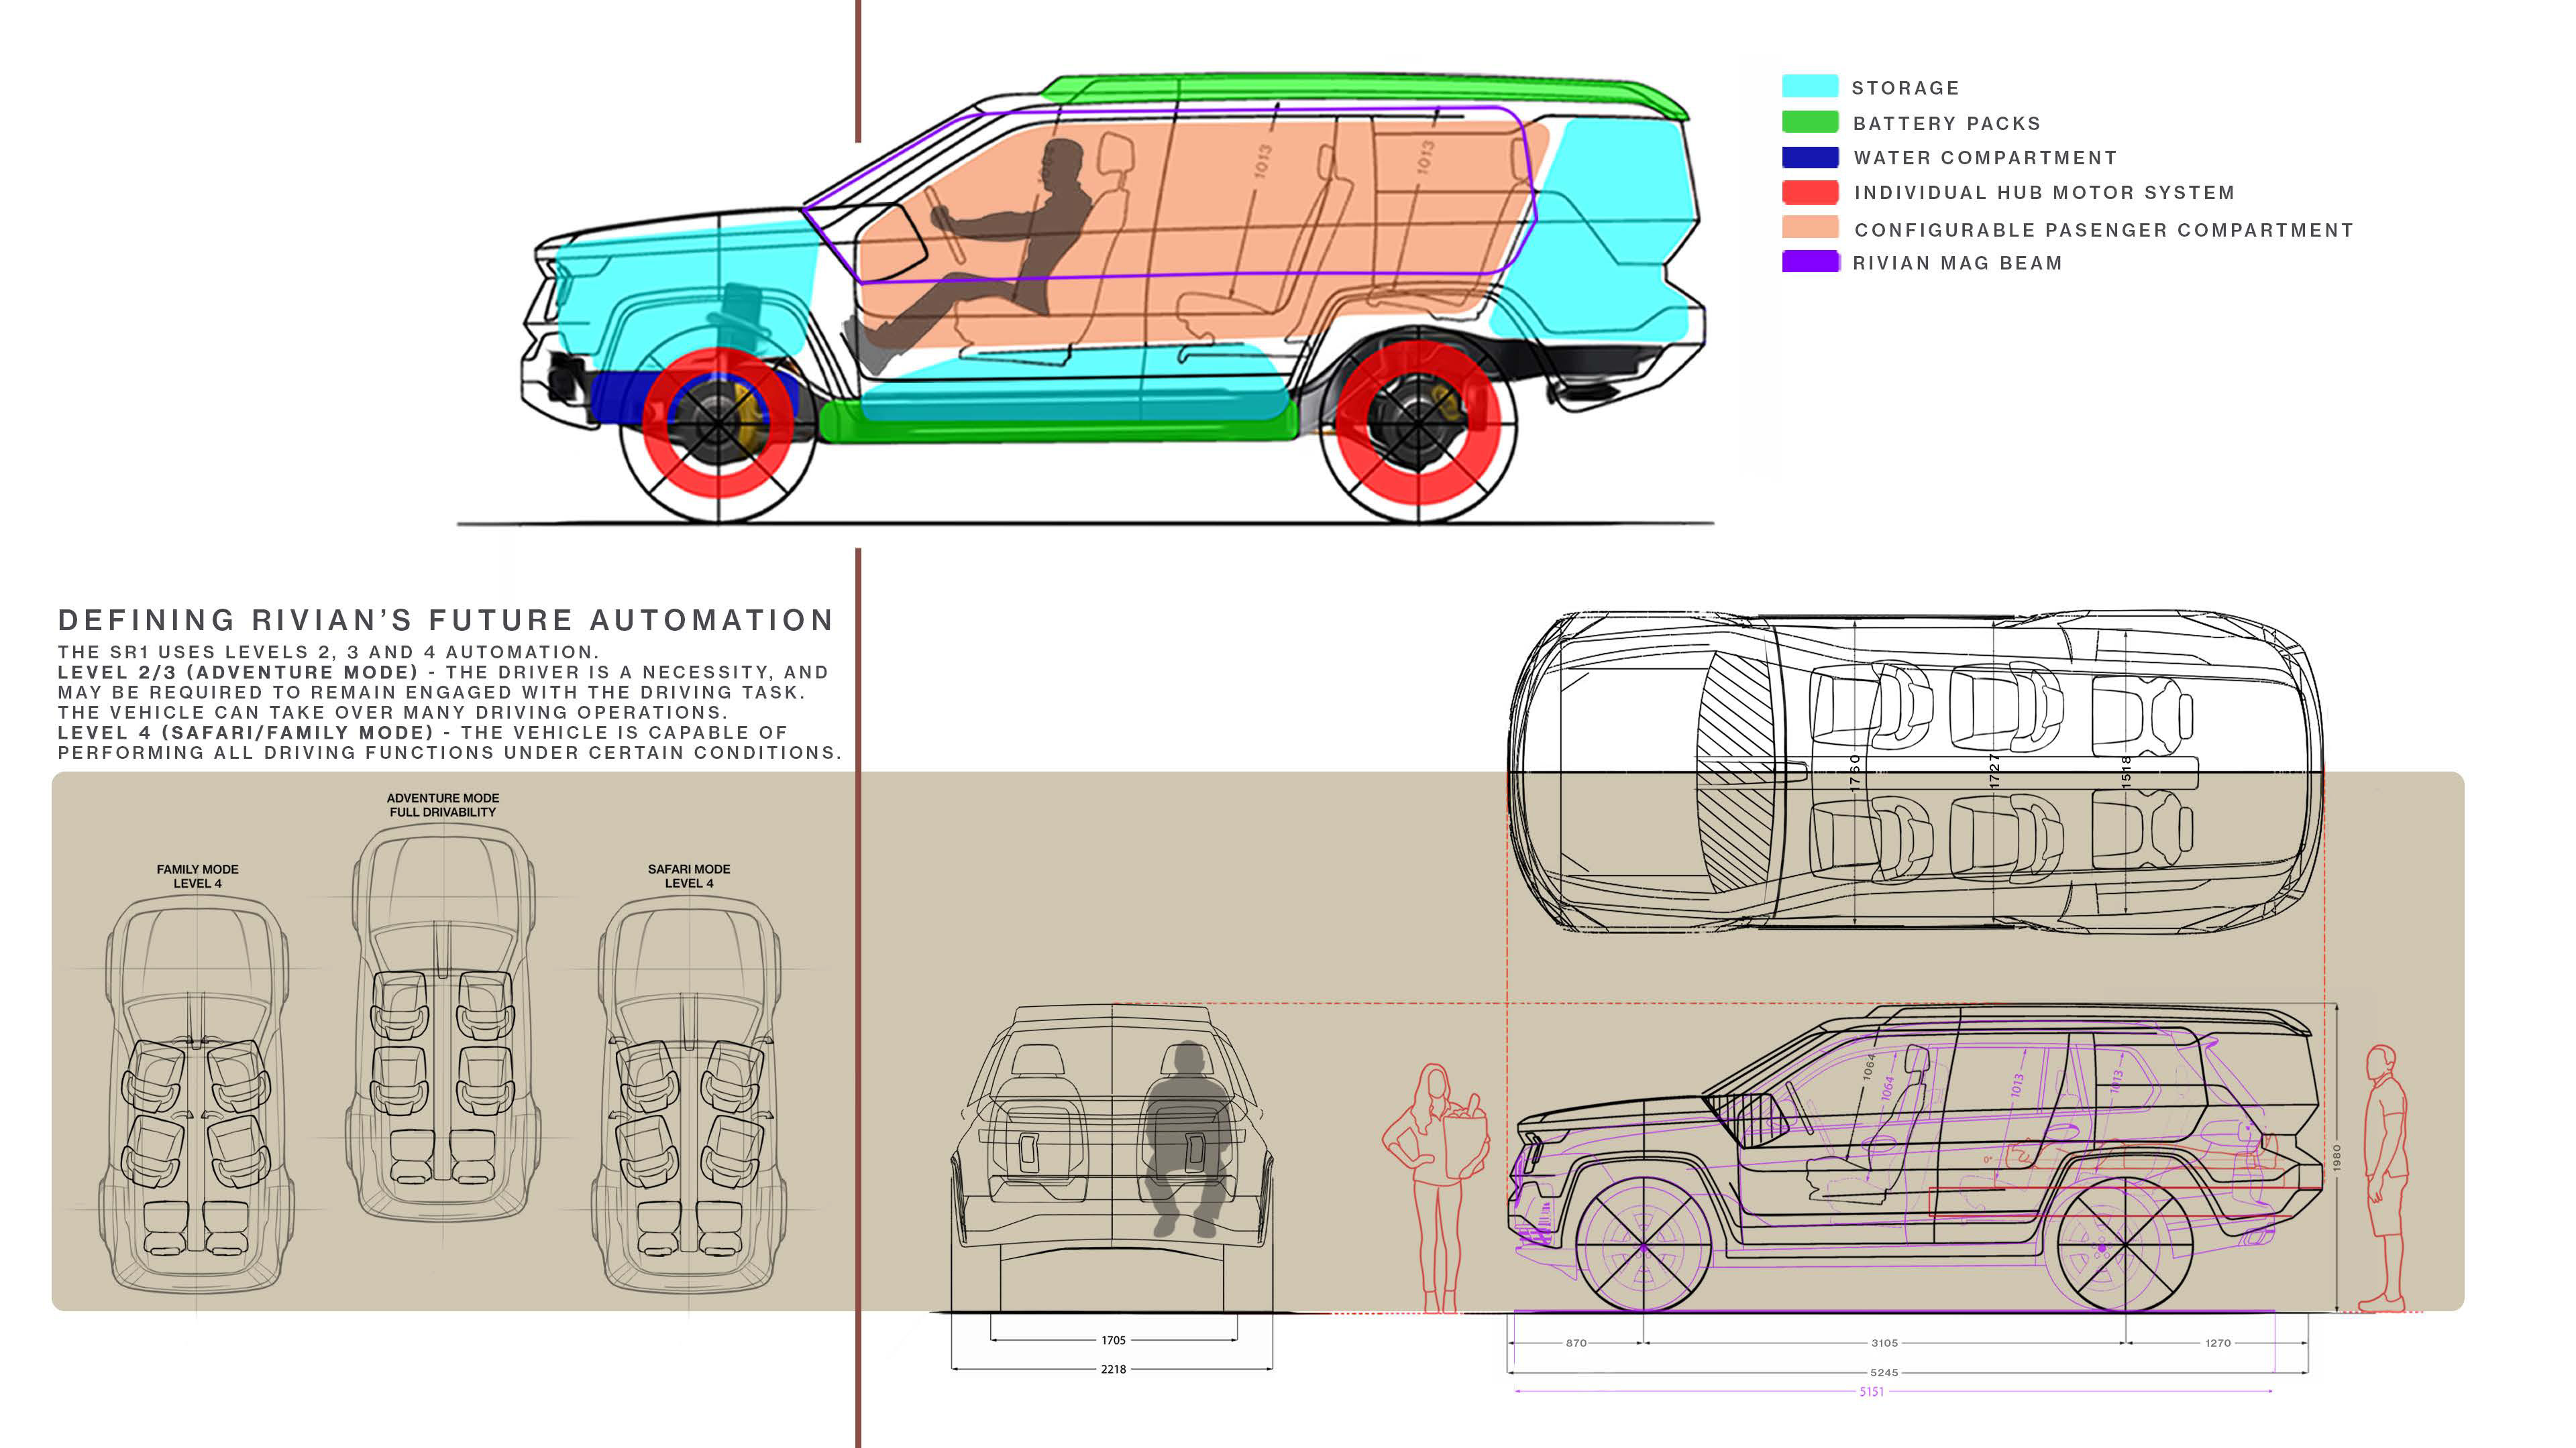Click the '2218' width dimension
Image resolution: width=2576 pixels, height=1448 pixels.
(1113, 1369)
